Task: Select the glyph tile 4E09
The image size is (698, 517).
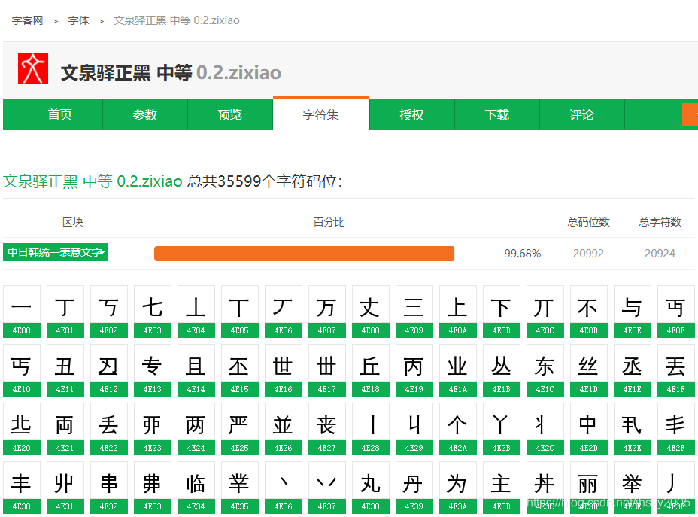Action: 414,312
